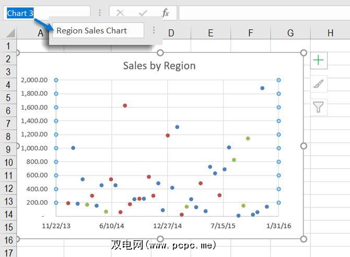The image size is (350, 257).
Task: Select row 15 header
Action: point(8,227)
